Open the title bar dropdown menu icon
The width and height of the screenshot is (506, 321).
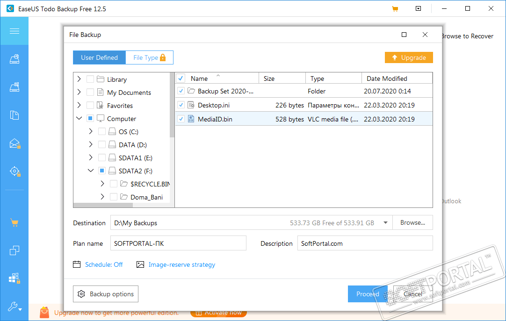(x=418, y=9)
